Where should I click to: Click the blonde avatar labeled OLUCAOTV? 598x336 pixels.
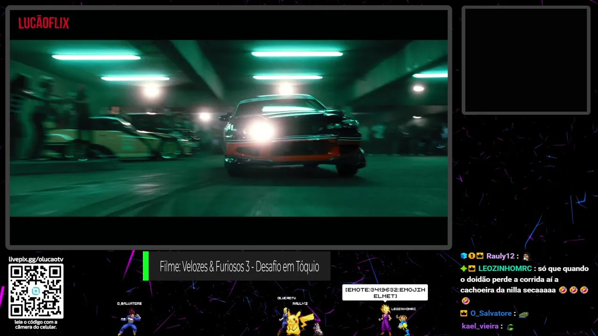283,321
